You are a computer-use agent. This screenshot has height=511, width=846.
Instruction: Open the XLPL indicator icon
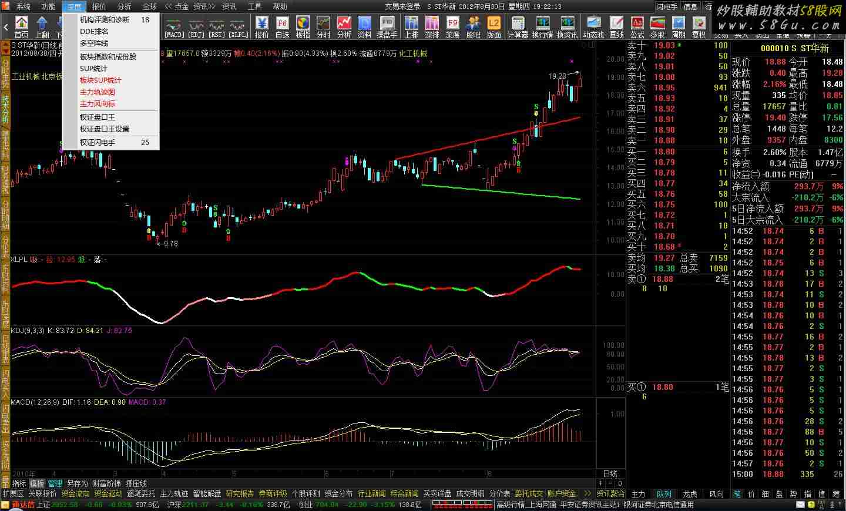coord(238,27)
